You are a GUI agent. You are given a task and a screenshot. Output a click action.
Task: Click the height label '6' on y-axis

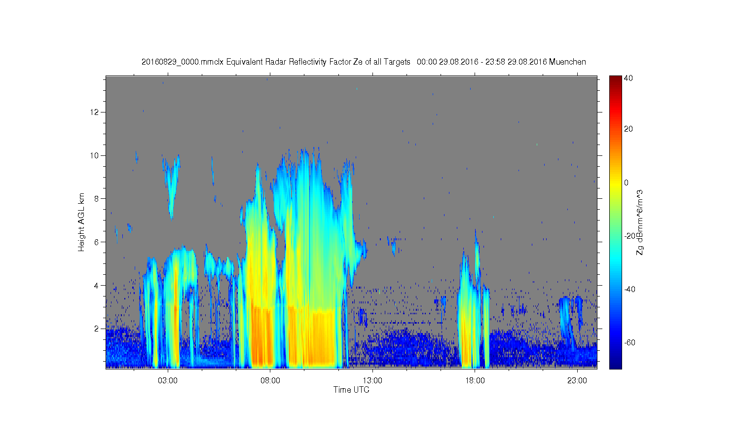(x=97, y=242)
